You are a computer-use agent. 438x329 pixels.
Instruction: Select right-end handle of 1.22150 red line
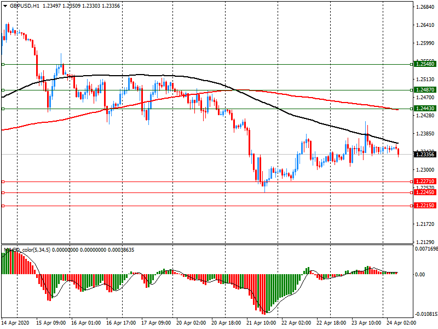[412, 206]
